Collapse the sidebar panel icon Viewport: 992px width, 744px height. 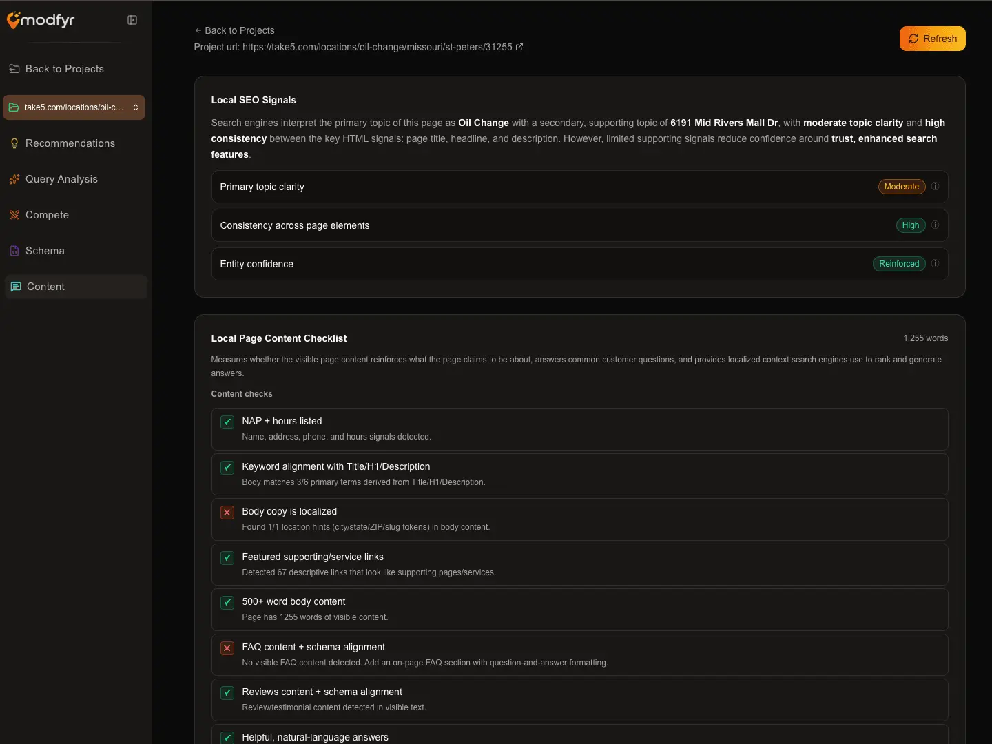132,20
